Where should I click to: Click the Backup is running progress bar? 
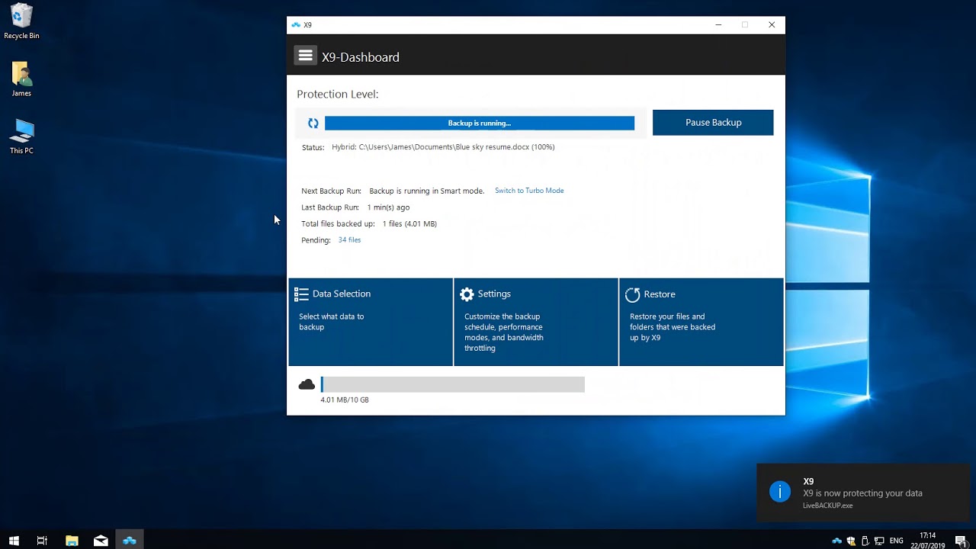click(479, 123)
